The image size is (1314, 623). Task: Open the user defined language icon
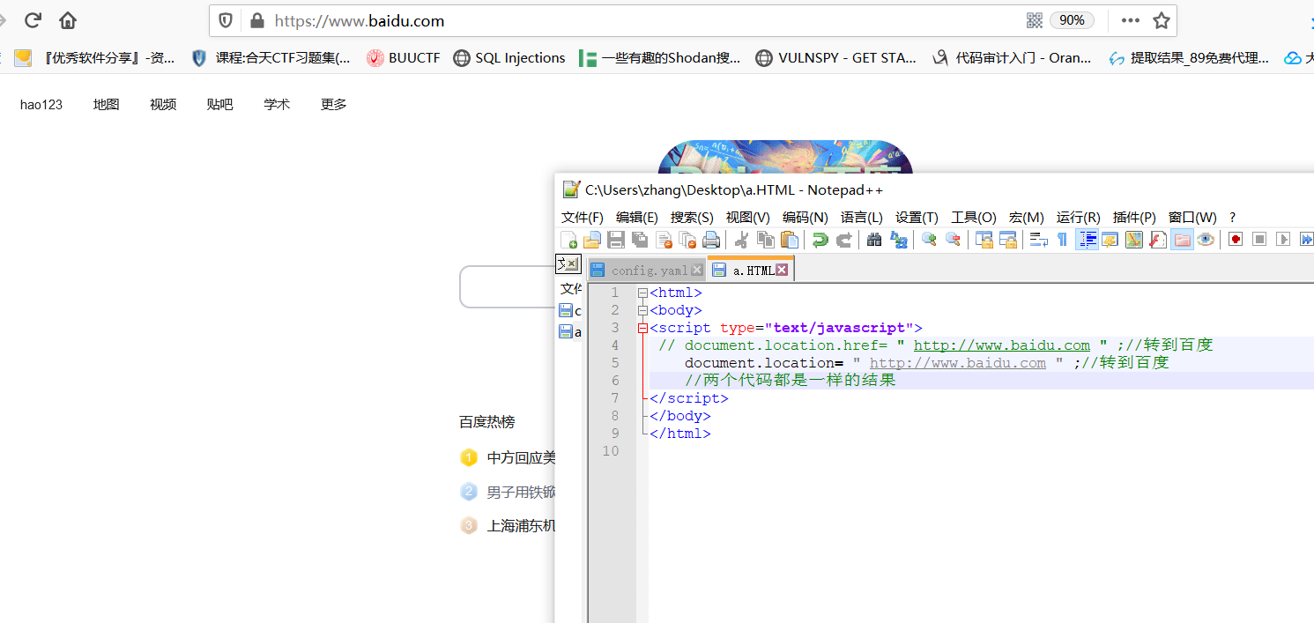tap(1110, 240)
